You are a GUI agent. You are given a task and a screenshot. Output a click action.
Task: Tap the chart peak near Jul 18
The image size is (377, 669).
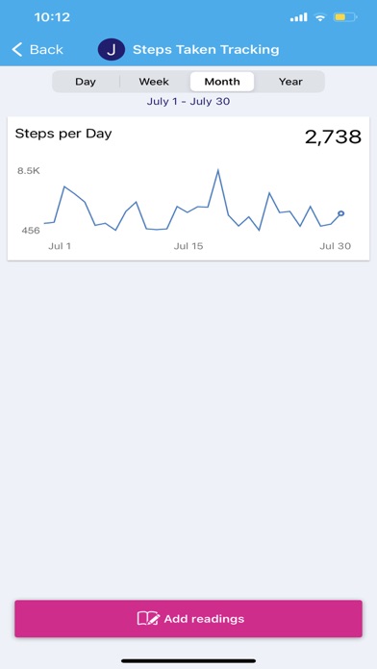click(218, 170)
